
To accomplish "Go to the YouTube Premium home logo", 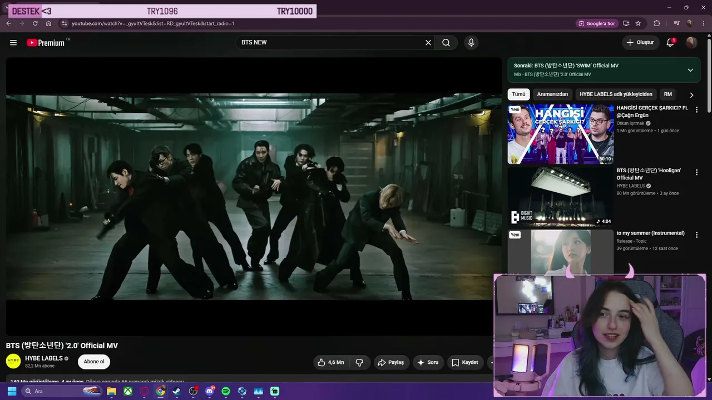I will (x=46, y=43).
